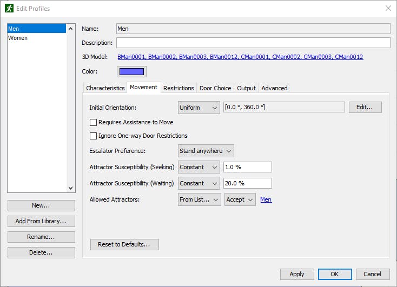Pick the profile color swatch
This screenshot has height=287, width=397.
coord(131,71)
